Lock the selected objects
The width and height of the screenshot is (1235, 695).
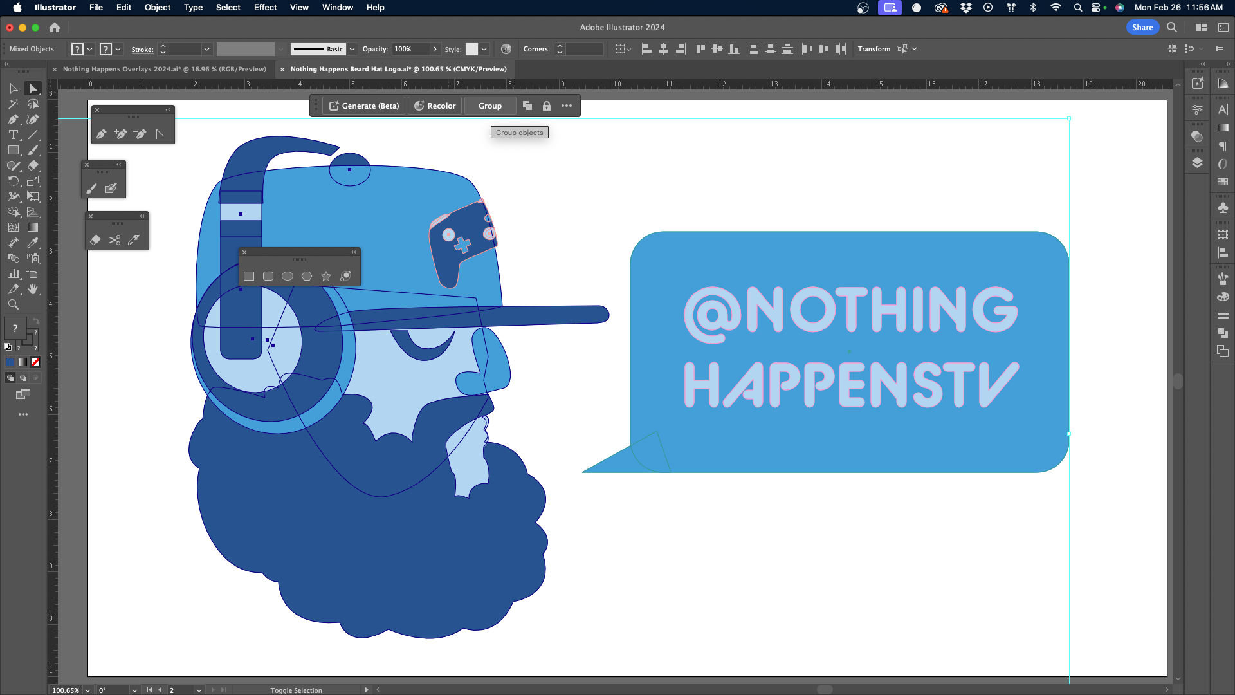pyautogui.click(x=546, y=106)
